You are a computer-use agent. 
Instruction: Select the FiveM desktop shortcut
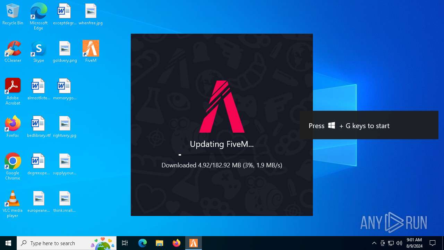pyautogui.click(x=91, y=52)
